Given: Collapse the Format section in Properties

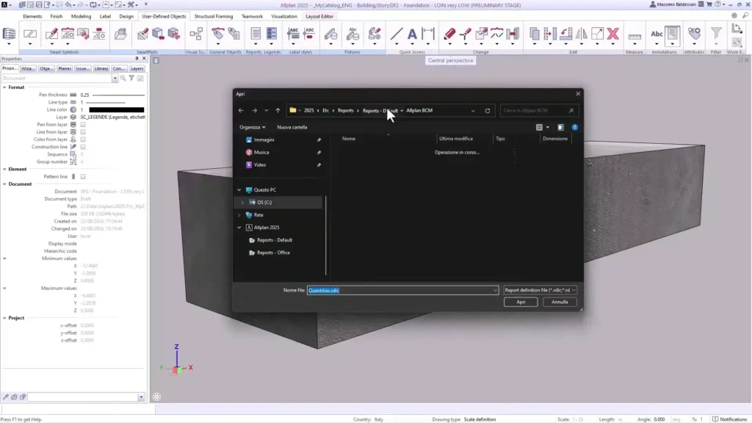Looking at the screenshot, I should tap(4, 86).
